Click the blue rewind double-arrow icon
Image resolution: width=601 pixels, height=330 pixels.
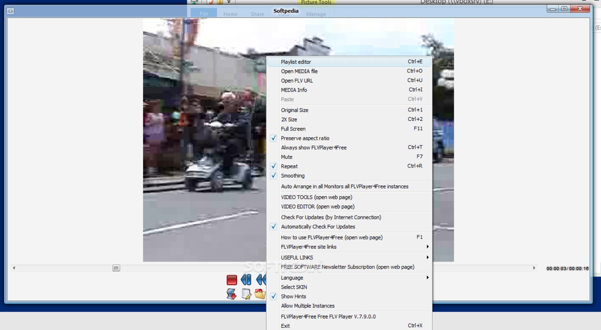tap(261, 280)
